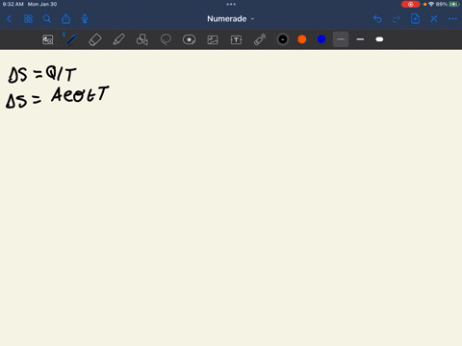
Task: Select the zoom window tool
Action: 48,39
